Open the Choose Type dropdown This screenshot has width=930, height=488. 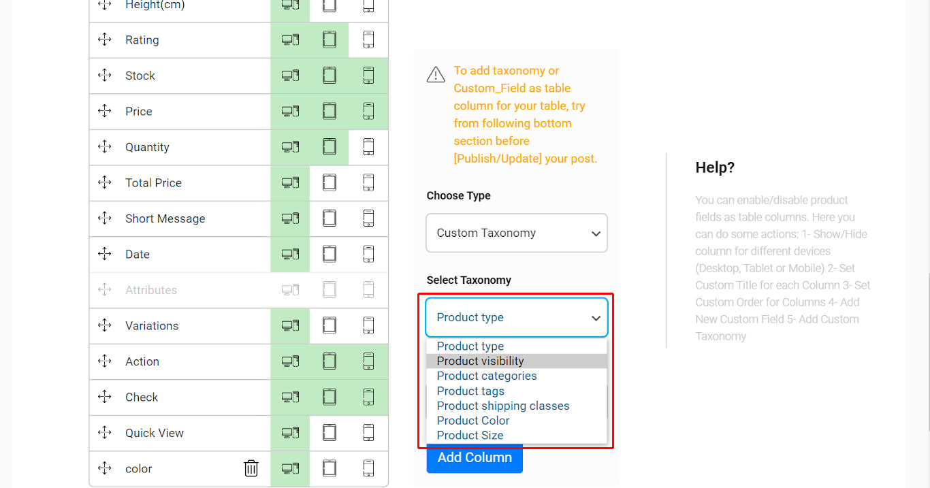516,233
